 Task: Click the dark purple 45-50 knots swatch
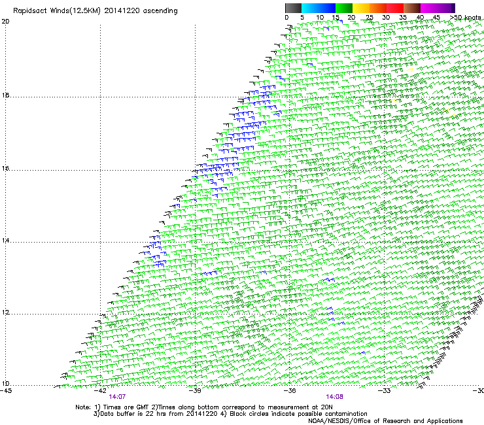(446, 8)
